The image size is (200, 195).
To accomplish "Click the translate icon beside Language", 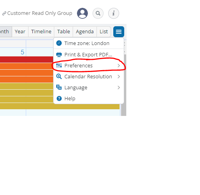I will click(x=59, y=87).
